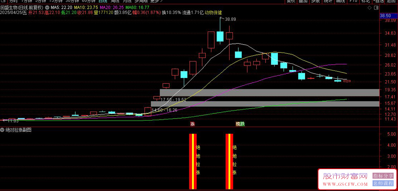398x191 pixels.
Task: Click the 榜跌 signal marker under chart
Action: [240, 124]
